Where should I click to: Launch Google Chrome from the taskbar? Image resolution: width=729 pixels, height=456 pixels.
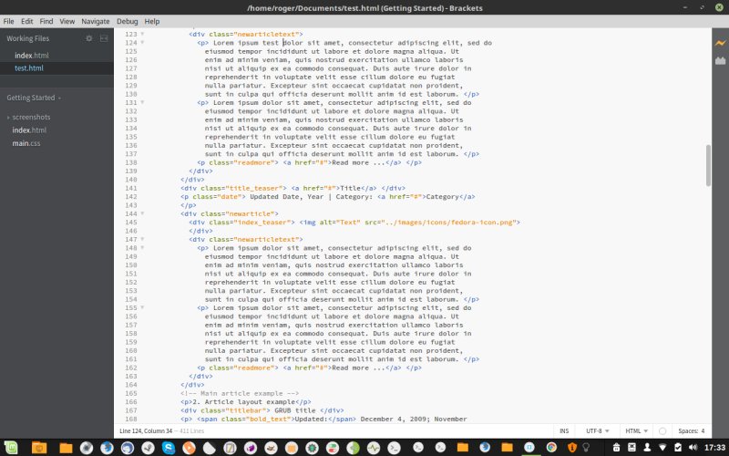point(551,448)
